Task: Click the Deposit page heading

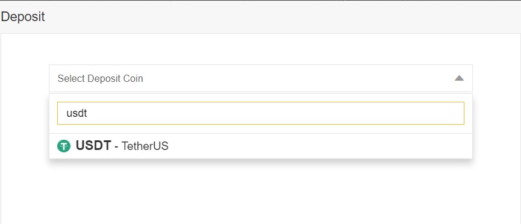Action: pyautogui.click(x=23, y=17)
